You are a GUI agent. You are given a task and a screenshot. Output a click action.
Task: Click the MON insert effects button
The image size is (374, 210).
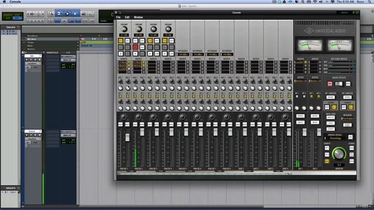(x=348, y=84)
